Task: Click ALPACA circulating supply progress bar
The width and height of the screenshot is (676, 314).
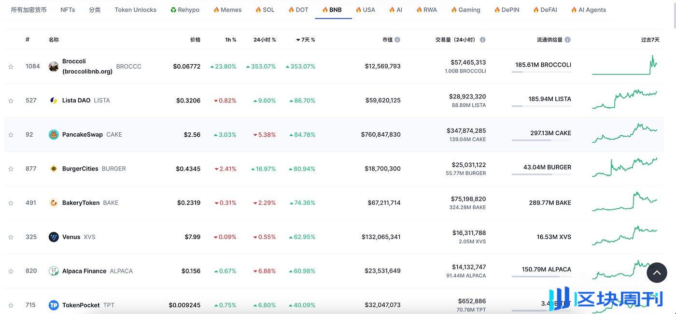Action: (x=541, y=277)
